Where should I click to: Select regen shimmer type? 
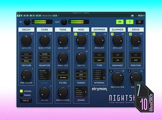pyautogui.click(x=99, y=60)
